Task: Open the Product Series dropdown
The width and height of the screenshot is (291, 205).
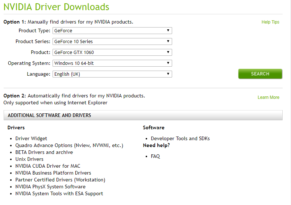Action: coord(112,41)
